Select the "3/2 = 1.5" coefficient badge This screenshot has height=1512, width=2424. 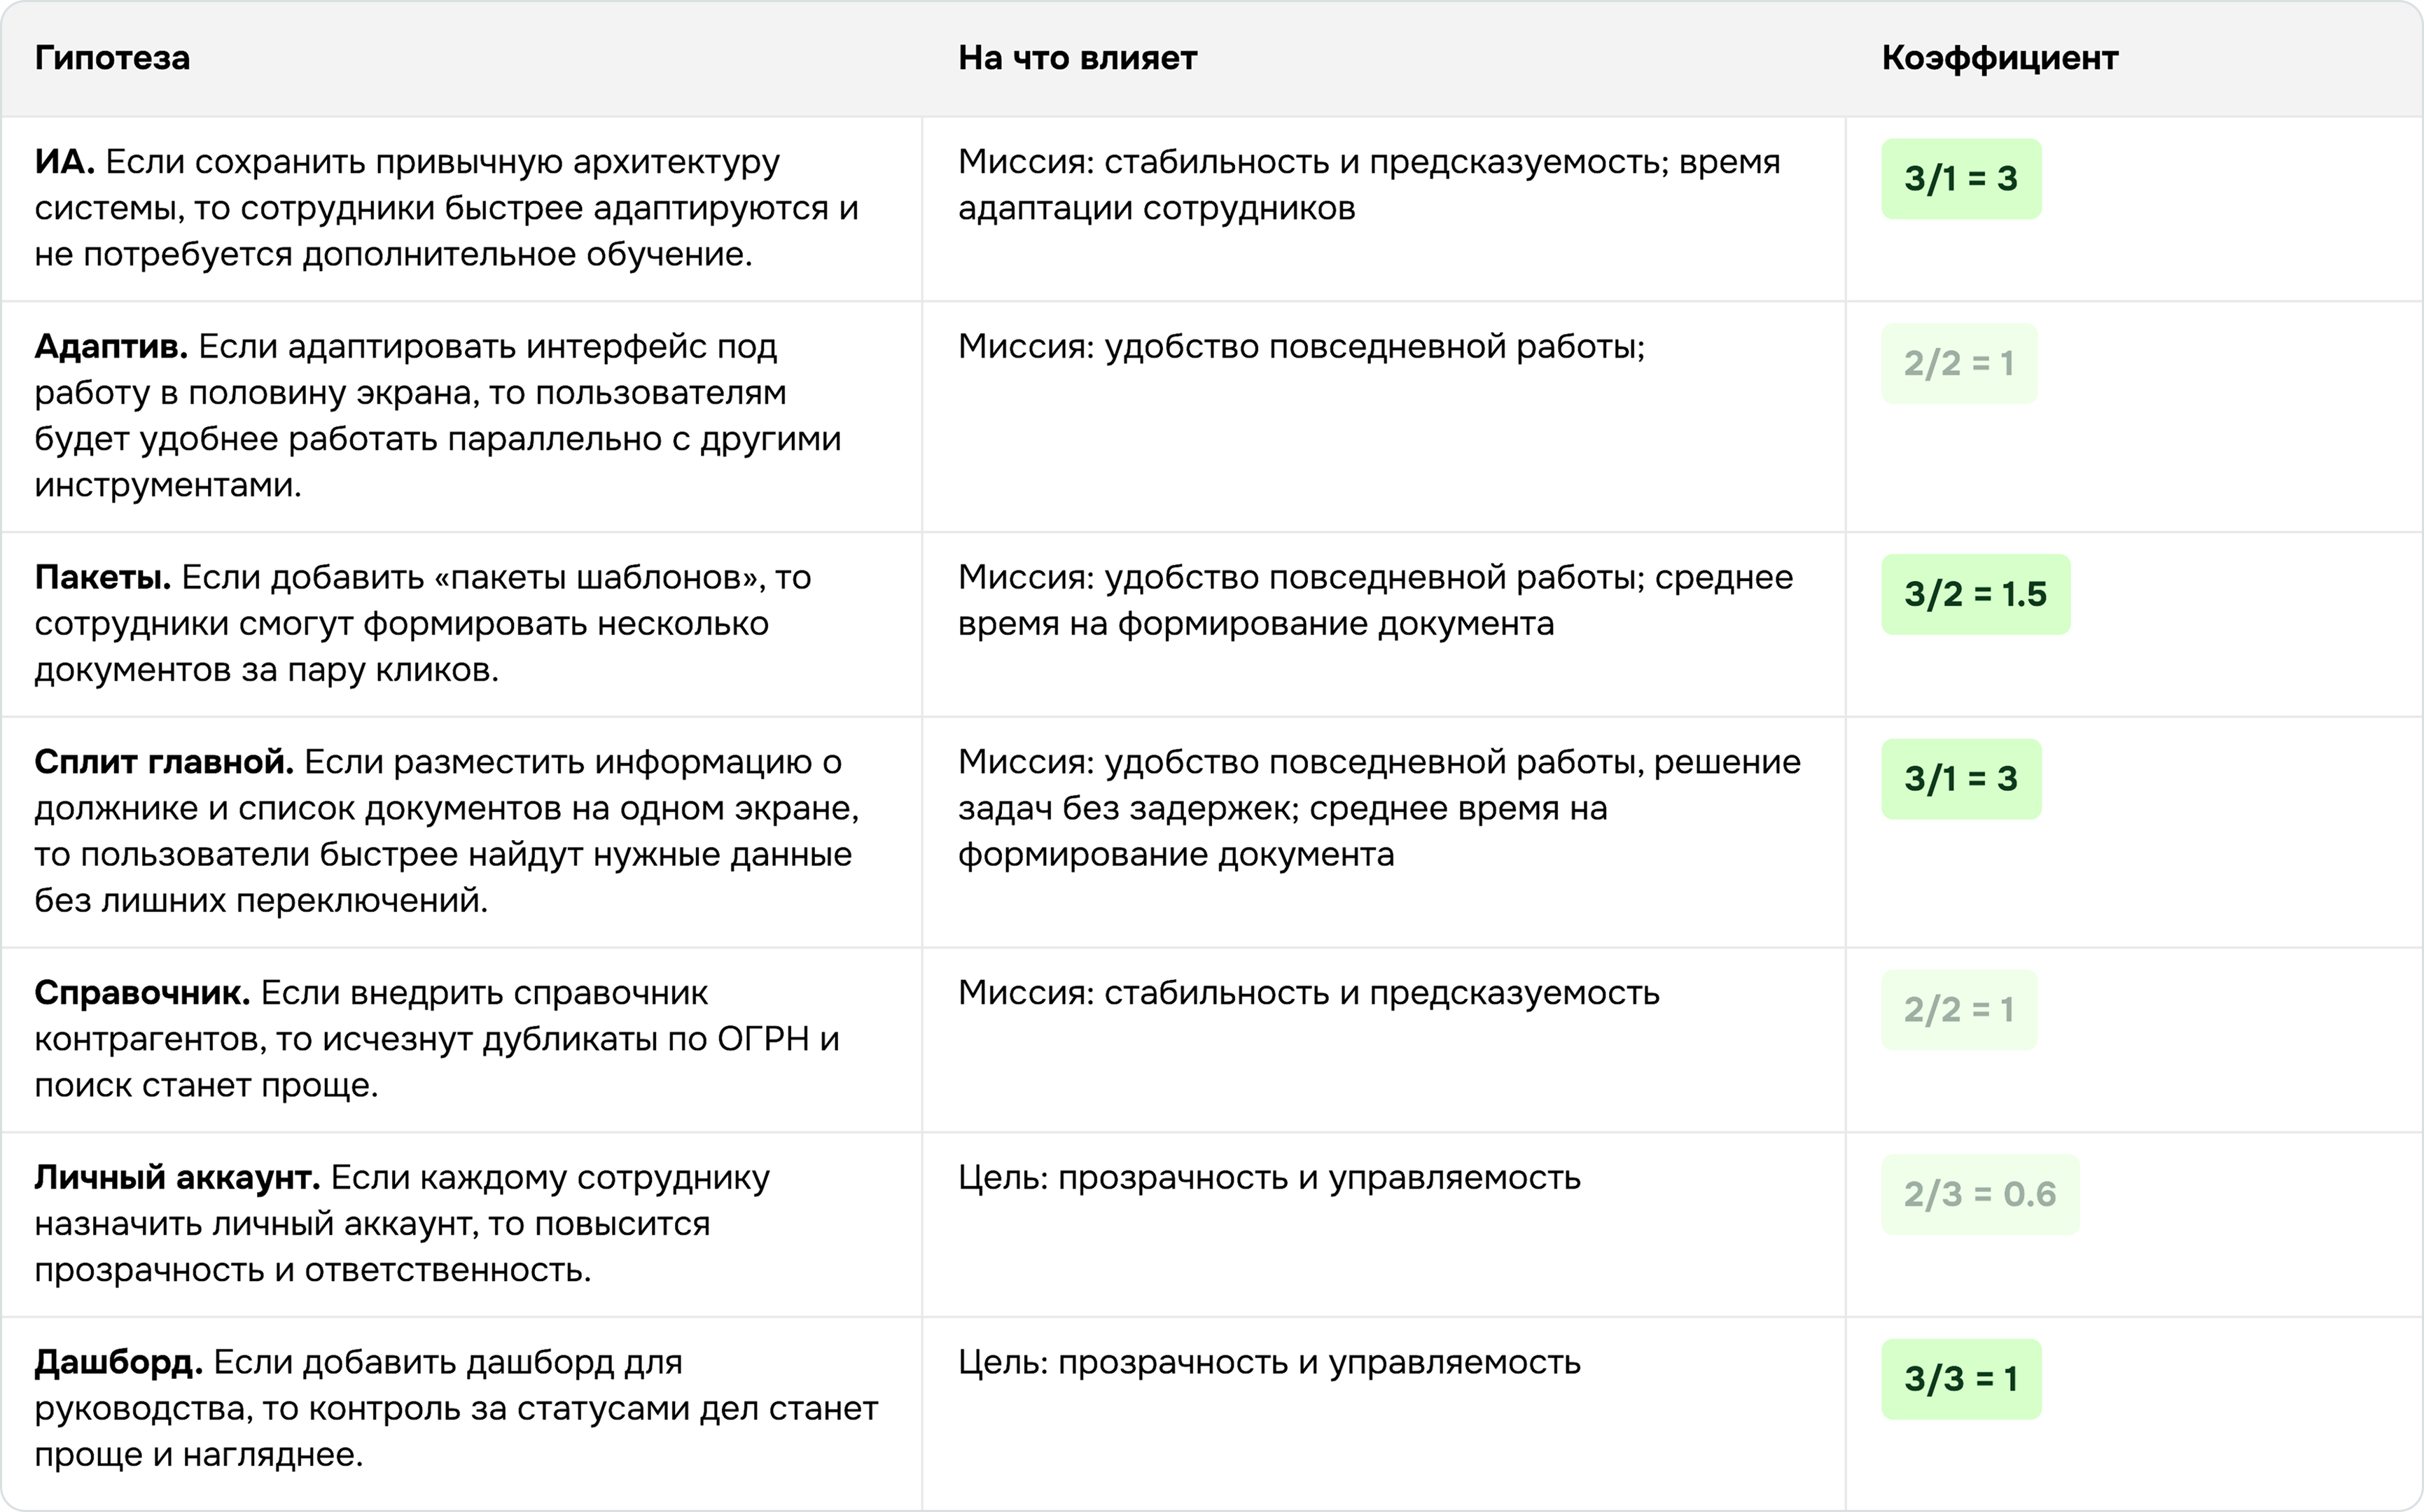click(x=1975, y=594)
